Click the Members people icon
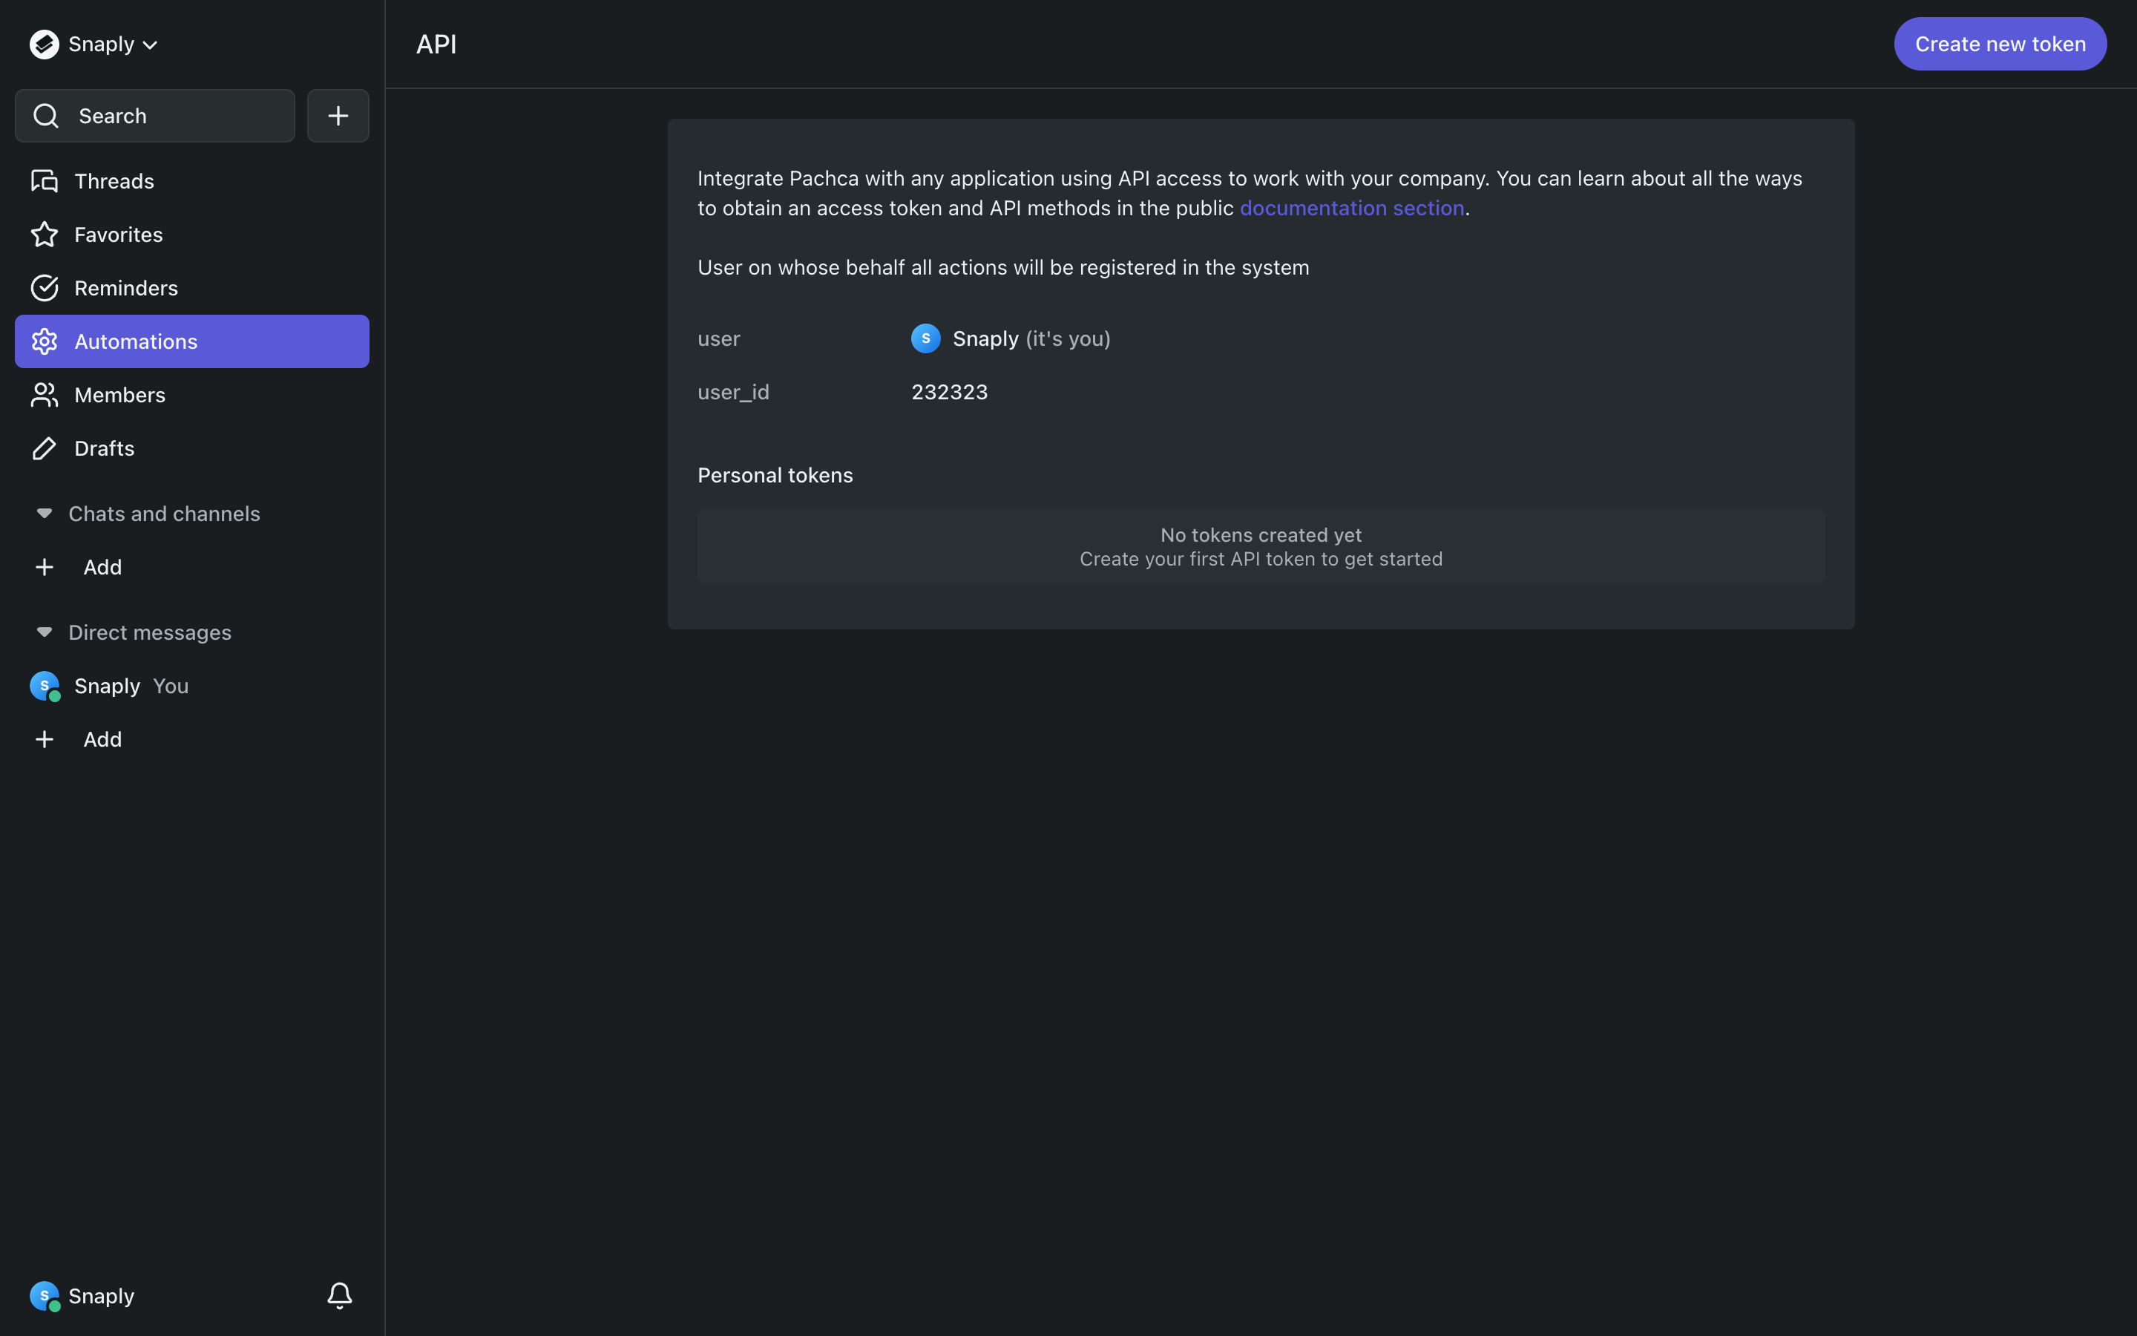 tap(45, 395)
